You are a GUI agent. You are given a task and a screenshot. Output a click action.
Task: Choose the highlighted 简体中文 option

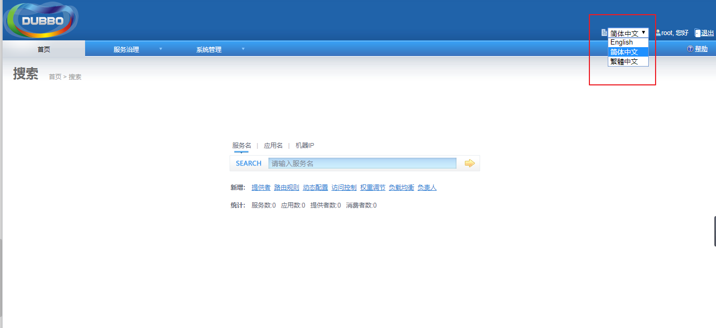click(x=624, y=51)
